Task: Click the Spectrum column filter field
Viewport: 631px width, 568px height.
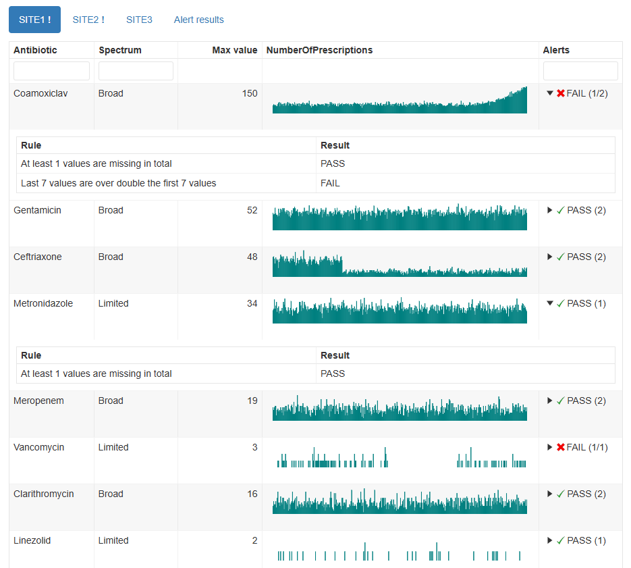Action: 136,71
